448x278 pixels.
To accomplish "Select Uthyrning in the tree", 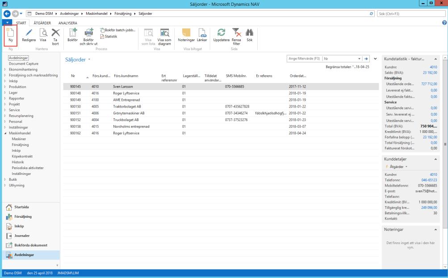I will (x=17, y=185).
